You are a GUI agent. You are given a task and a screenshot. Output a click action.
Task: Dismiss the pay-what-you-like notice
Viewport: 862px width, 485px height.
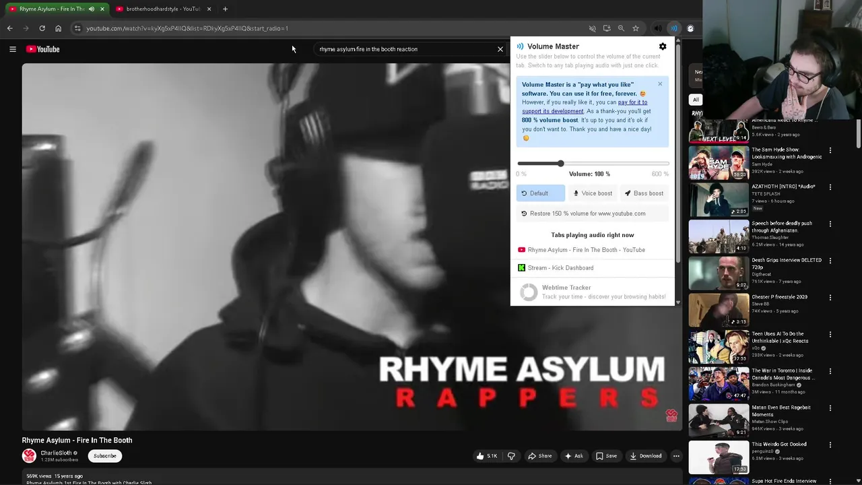[x=660, y=84]
